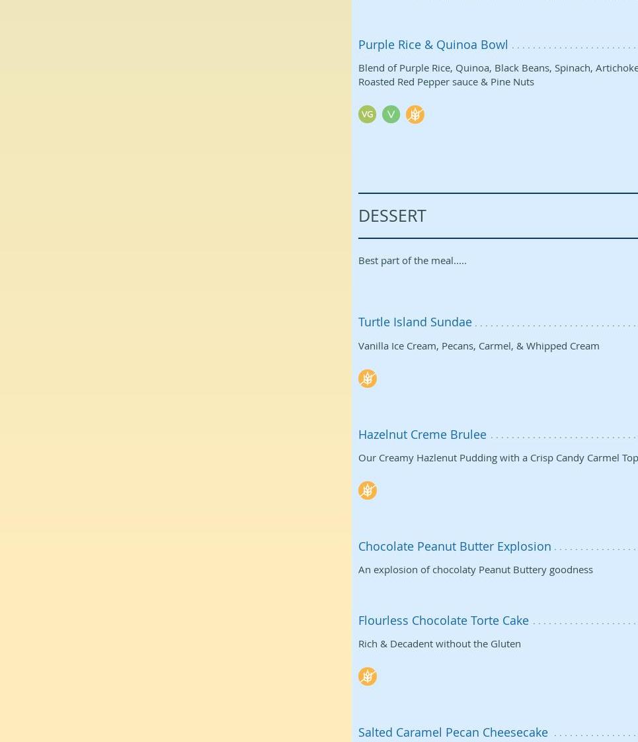Click 'An explosion of chocolaty Peanut Buttery goodness'

475,570
